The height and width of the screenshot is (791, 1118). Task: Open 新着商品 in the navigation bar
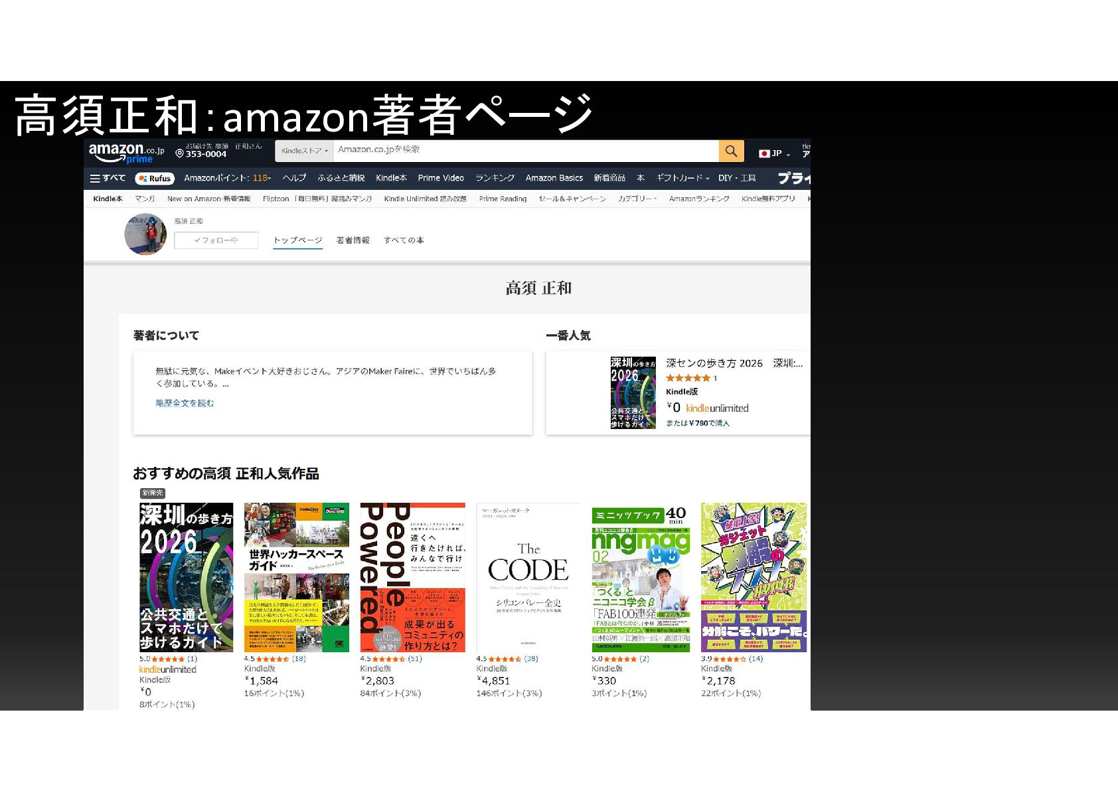coord(609,178)
